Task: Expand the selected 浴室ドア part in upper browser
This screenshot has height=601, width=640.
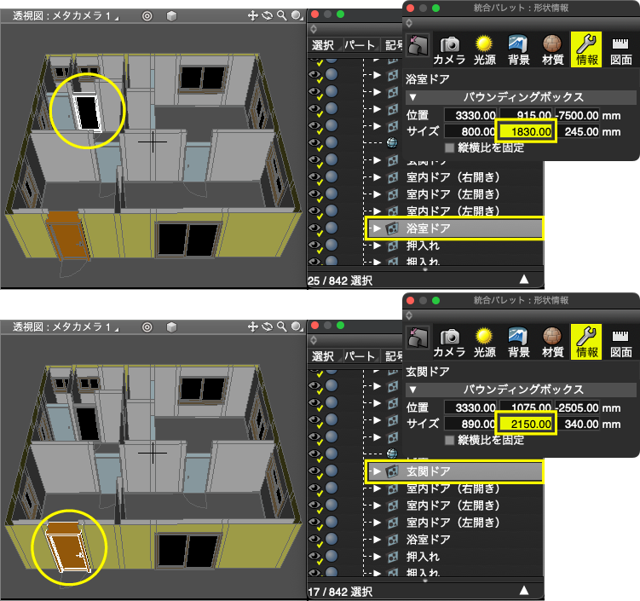Action: pos(378,228)
